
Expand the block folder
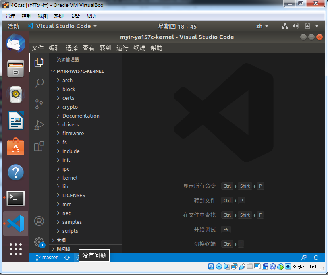pos(86,89)
